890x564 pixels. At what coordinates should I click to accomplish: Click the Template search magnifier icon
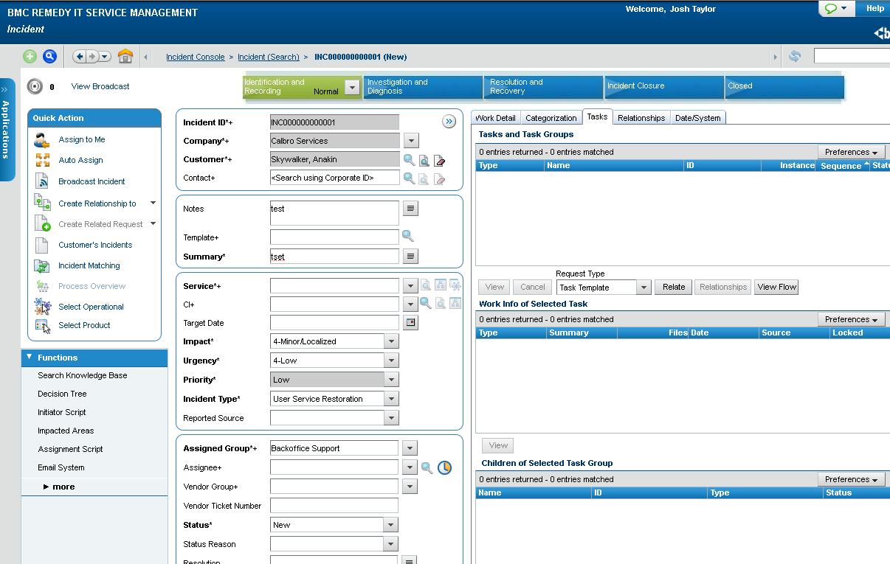click(x=408, y=237)
